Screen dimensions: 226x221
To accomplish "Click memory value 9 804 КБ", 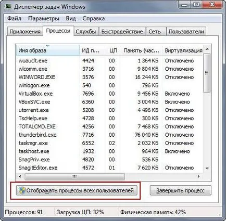I will 148,69.
